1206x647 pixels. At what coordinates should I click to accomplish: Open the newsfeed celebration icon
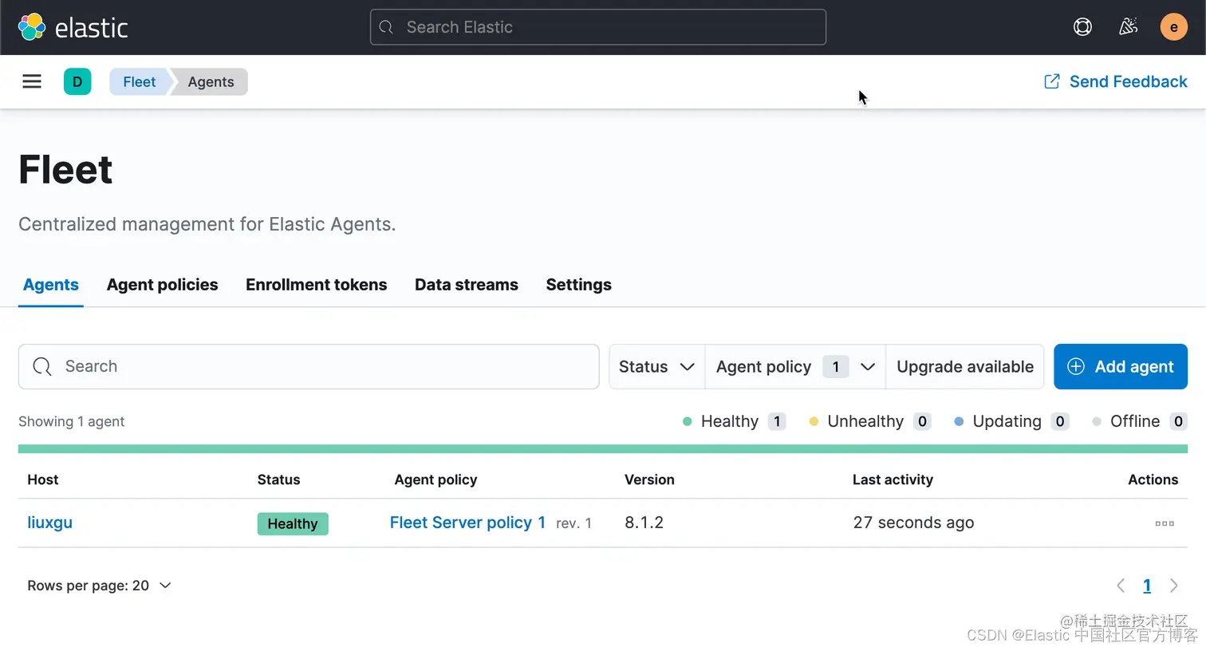(x=1128, y=27)
